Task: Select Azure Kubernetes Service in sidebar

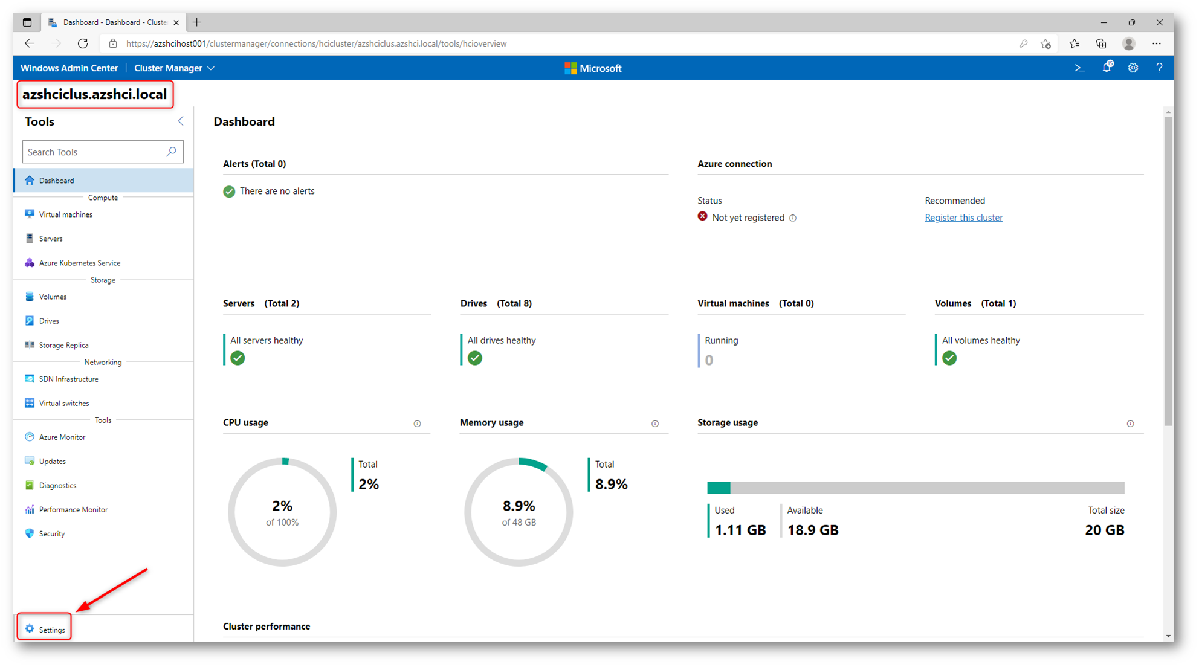Action: point(79,263)
